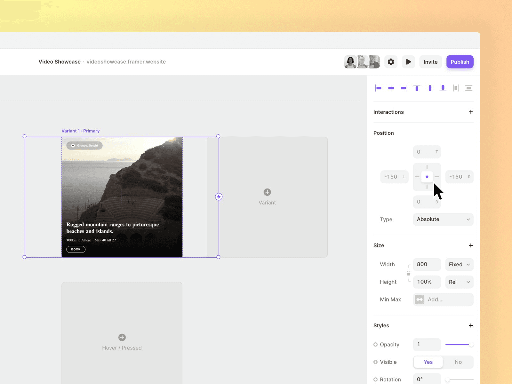
Task: Distribute horizontally icon in alignment row
Action: (456, 88)
